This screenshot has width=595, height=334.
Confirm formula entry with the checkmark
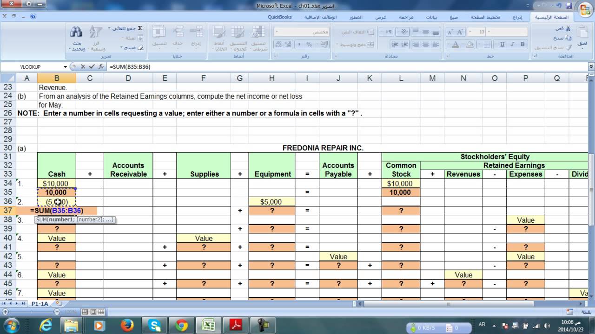click(x=92, y=67)
